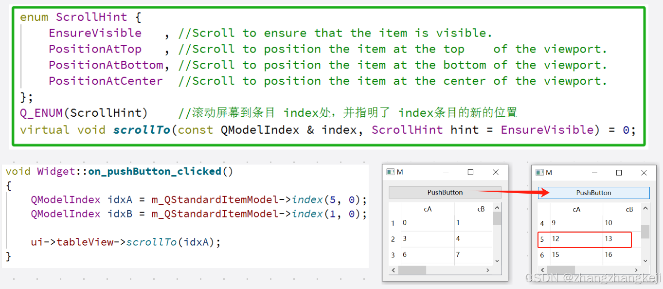Click the cell containing 3 under column cA
The height and width of the screenshot is (289, 663).
tap(428, 239)
